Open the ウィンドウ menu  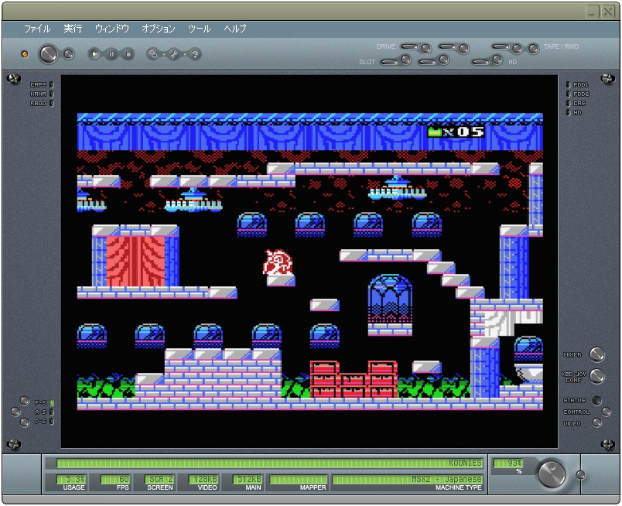[112, 29]
